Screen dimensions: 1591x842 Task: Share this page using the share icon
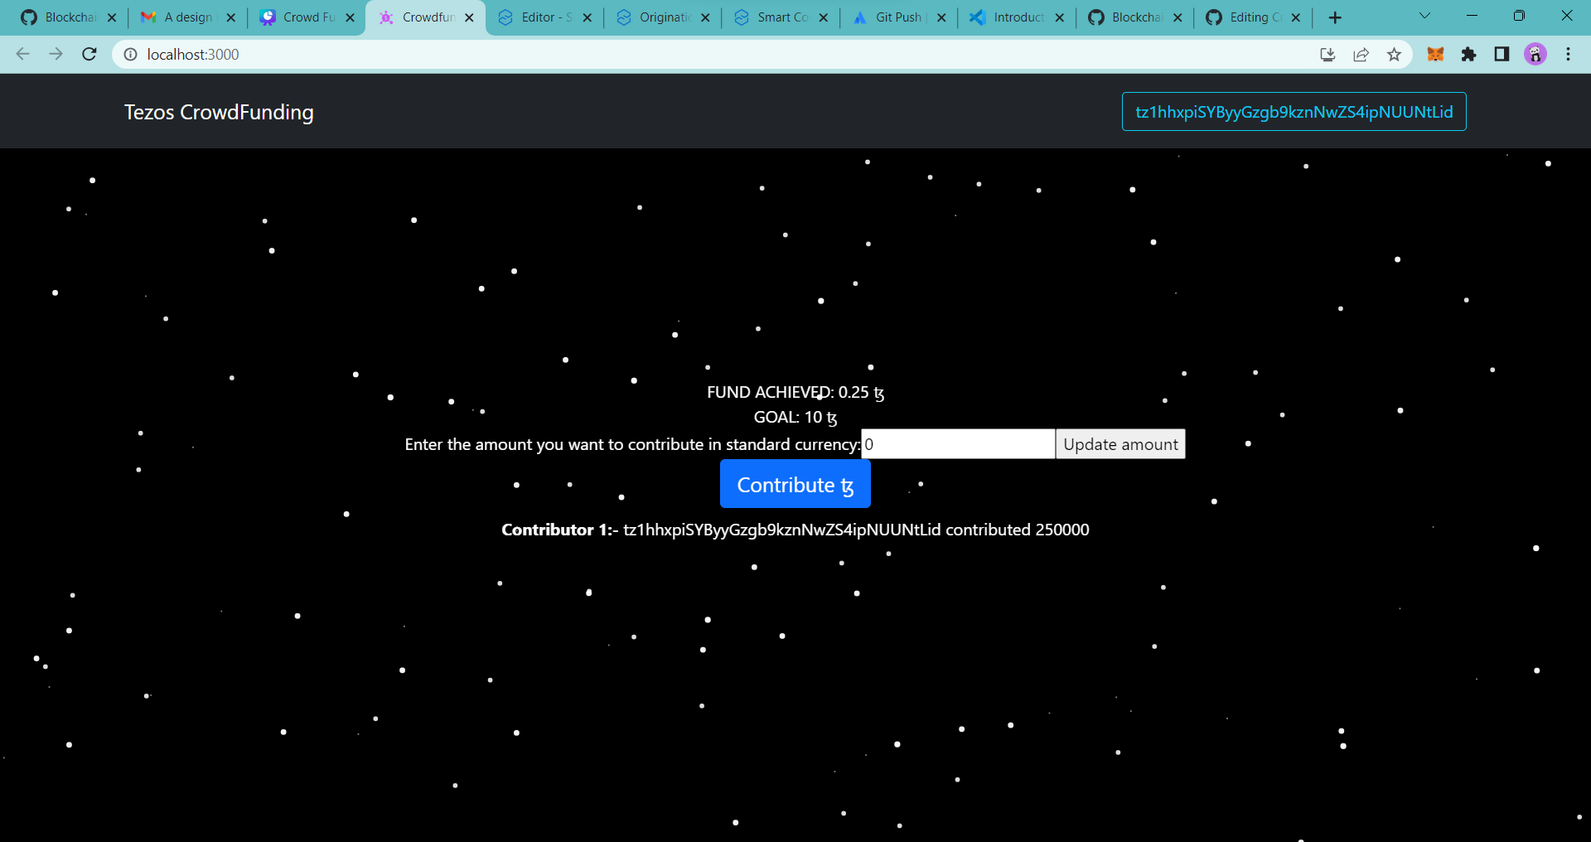(x=1361, y=54)
